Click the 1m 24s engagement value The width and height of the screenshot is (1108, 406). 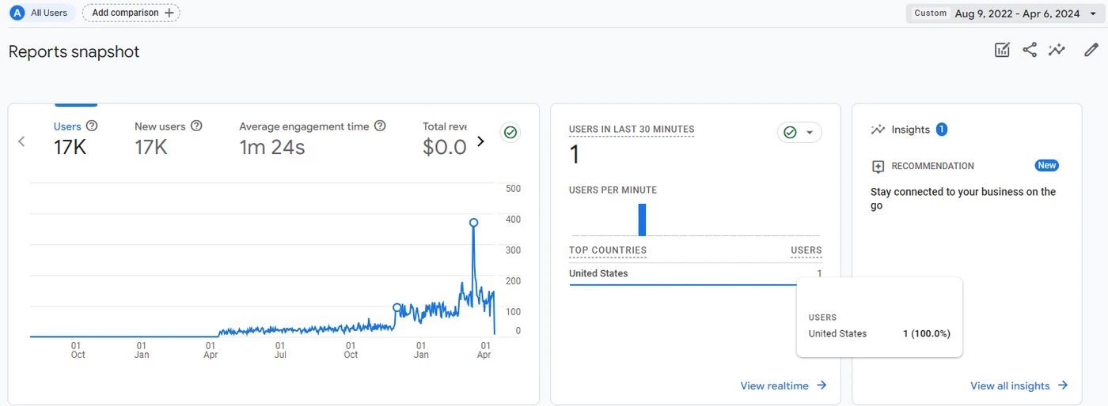pyautogui.click(x=272, y=147)
